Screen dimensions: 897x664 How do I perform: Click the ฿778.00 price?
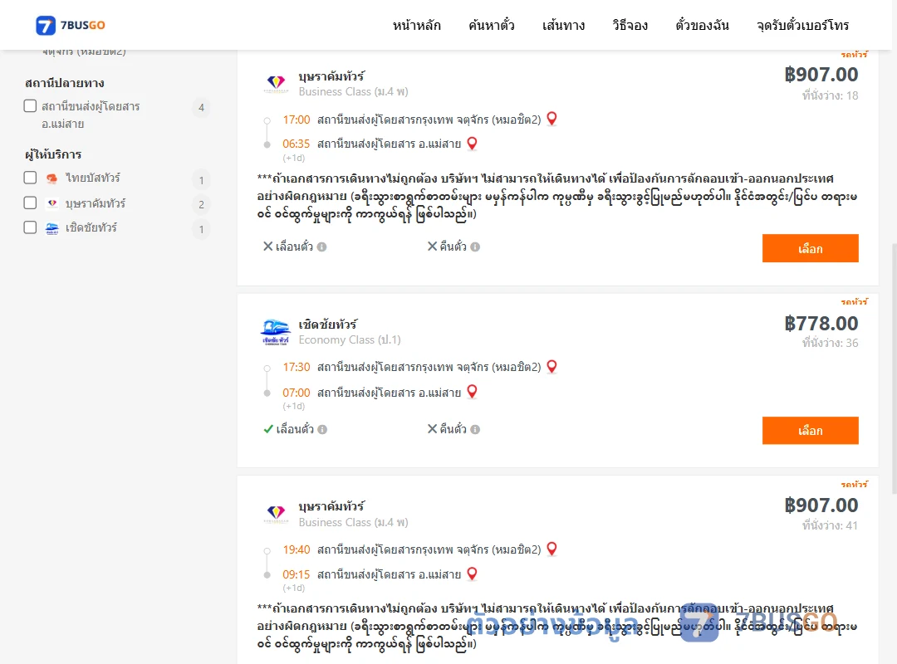pyautogui.click(x=821, y=324)
